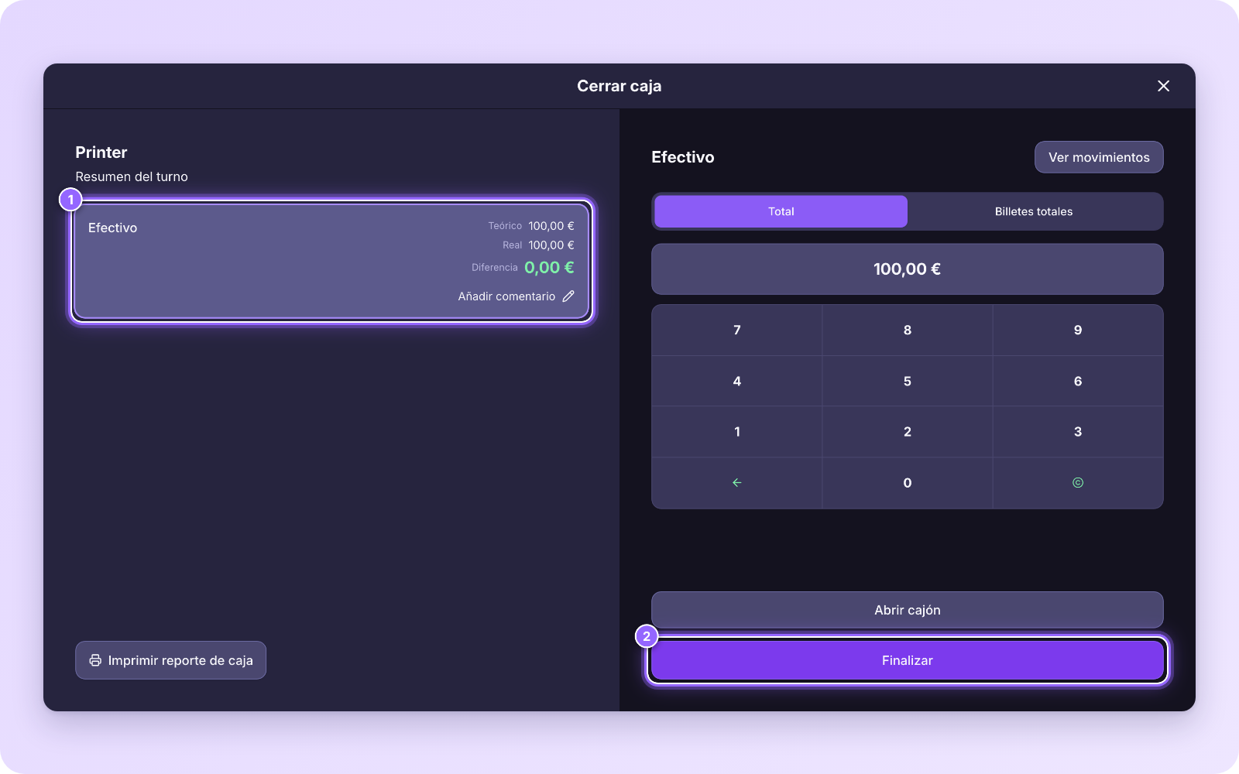This screenshot has height=774, width=1239.
Task: Click the Teórico 100,00 € value
Action: click(551, 226)
